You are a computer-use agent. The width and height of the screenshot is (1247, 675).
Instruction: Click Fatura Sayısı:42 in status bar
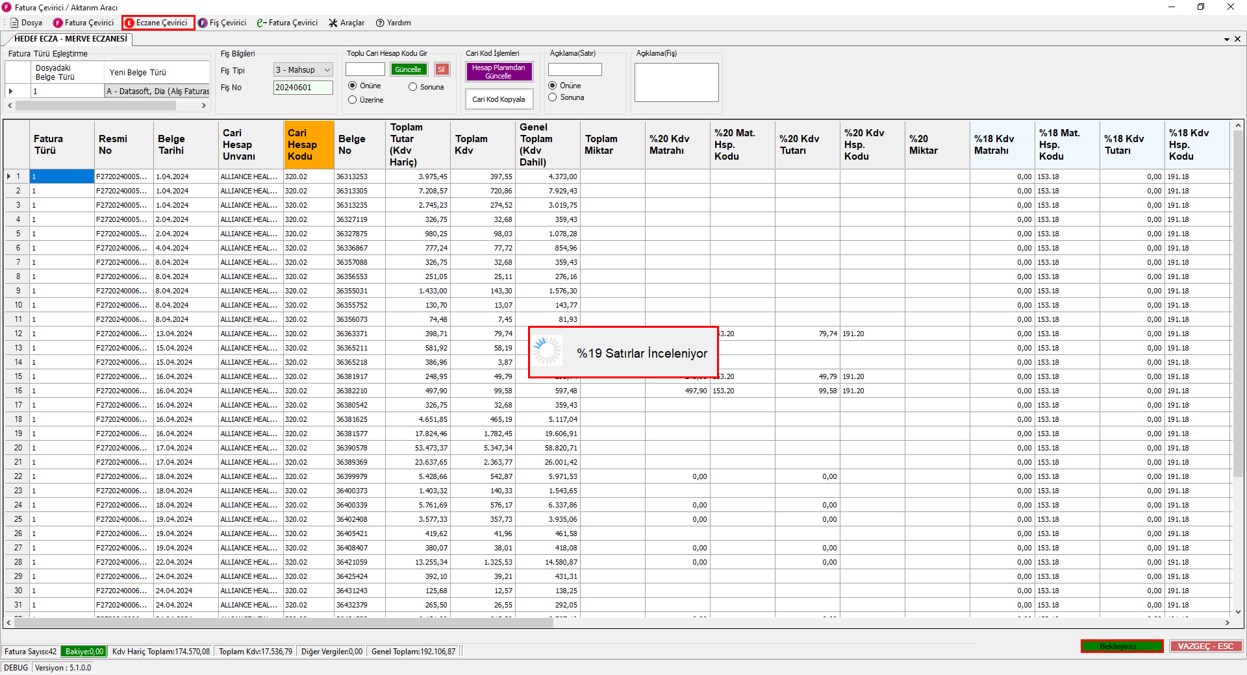[x=31, y=652]
